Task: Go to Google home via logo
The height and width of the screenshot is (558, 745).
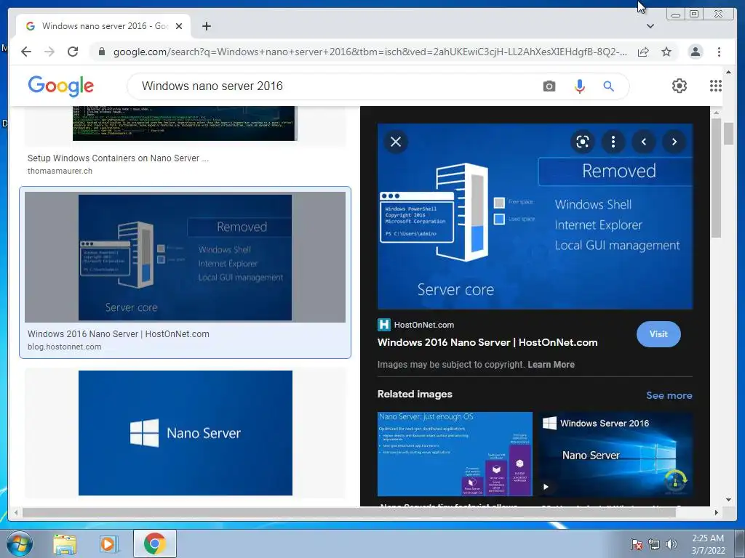Action: [61, 86]
